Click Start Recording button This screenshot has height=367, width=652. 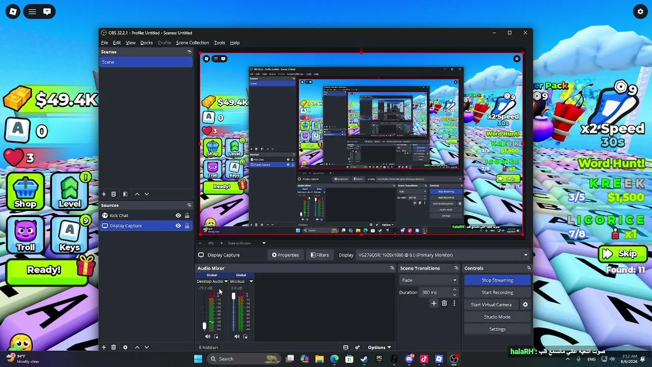coord(497,293)
